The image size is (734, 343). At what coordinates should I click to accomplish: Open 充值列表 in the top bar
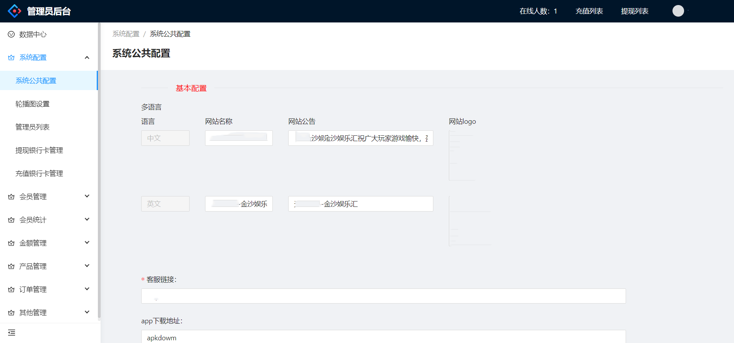pyautogui.click(x=589, y=11)
